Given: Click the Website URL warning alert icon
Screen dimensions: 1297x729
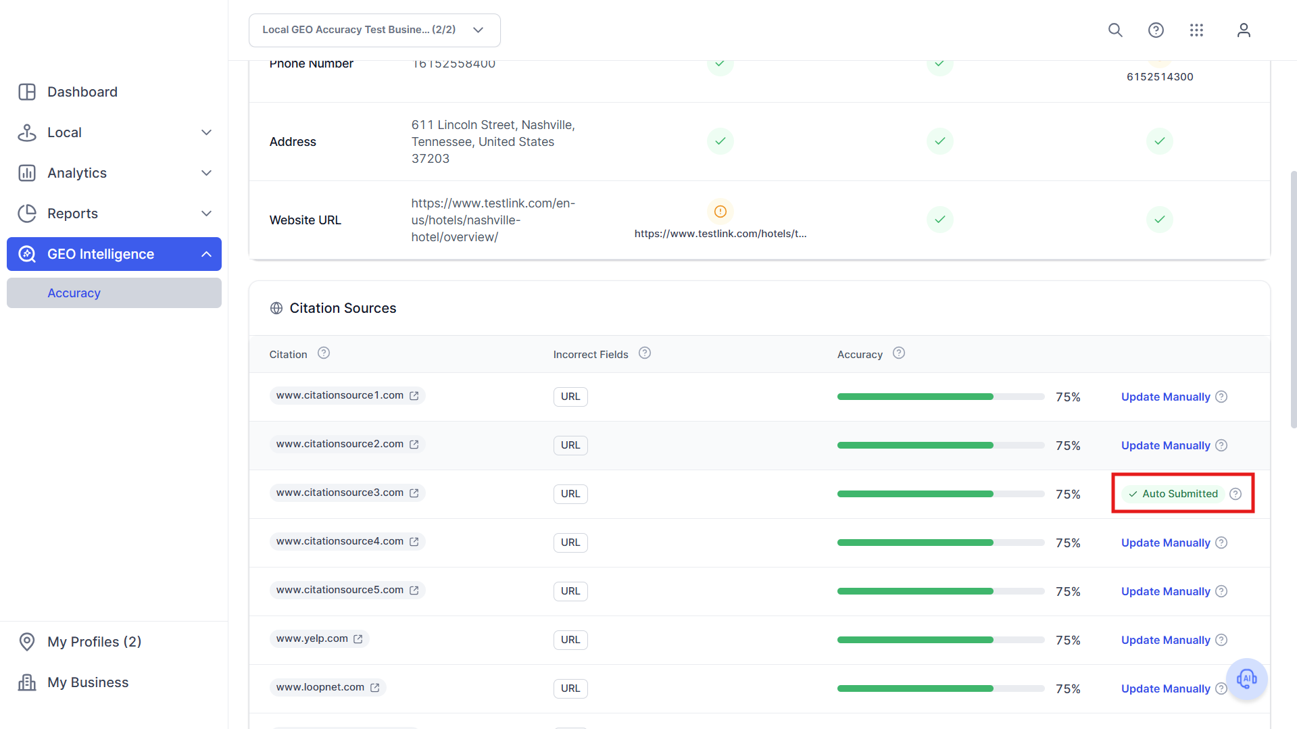Looking at the screenshot, I should click(x=720, y=211).
